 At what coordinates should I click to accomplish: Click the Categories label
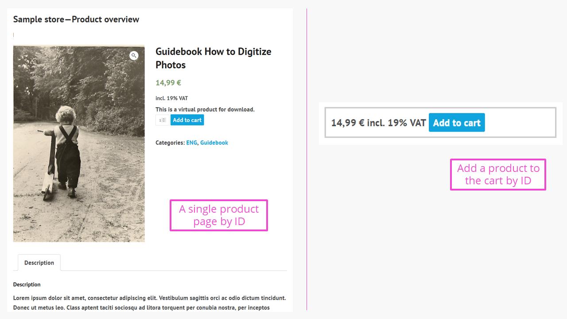(x=170, y=143)
